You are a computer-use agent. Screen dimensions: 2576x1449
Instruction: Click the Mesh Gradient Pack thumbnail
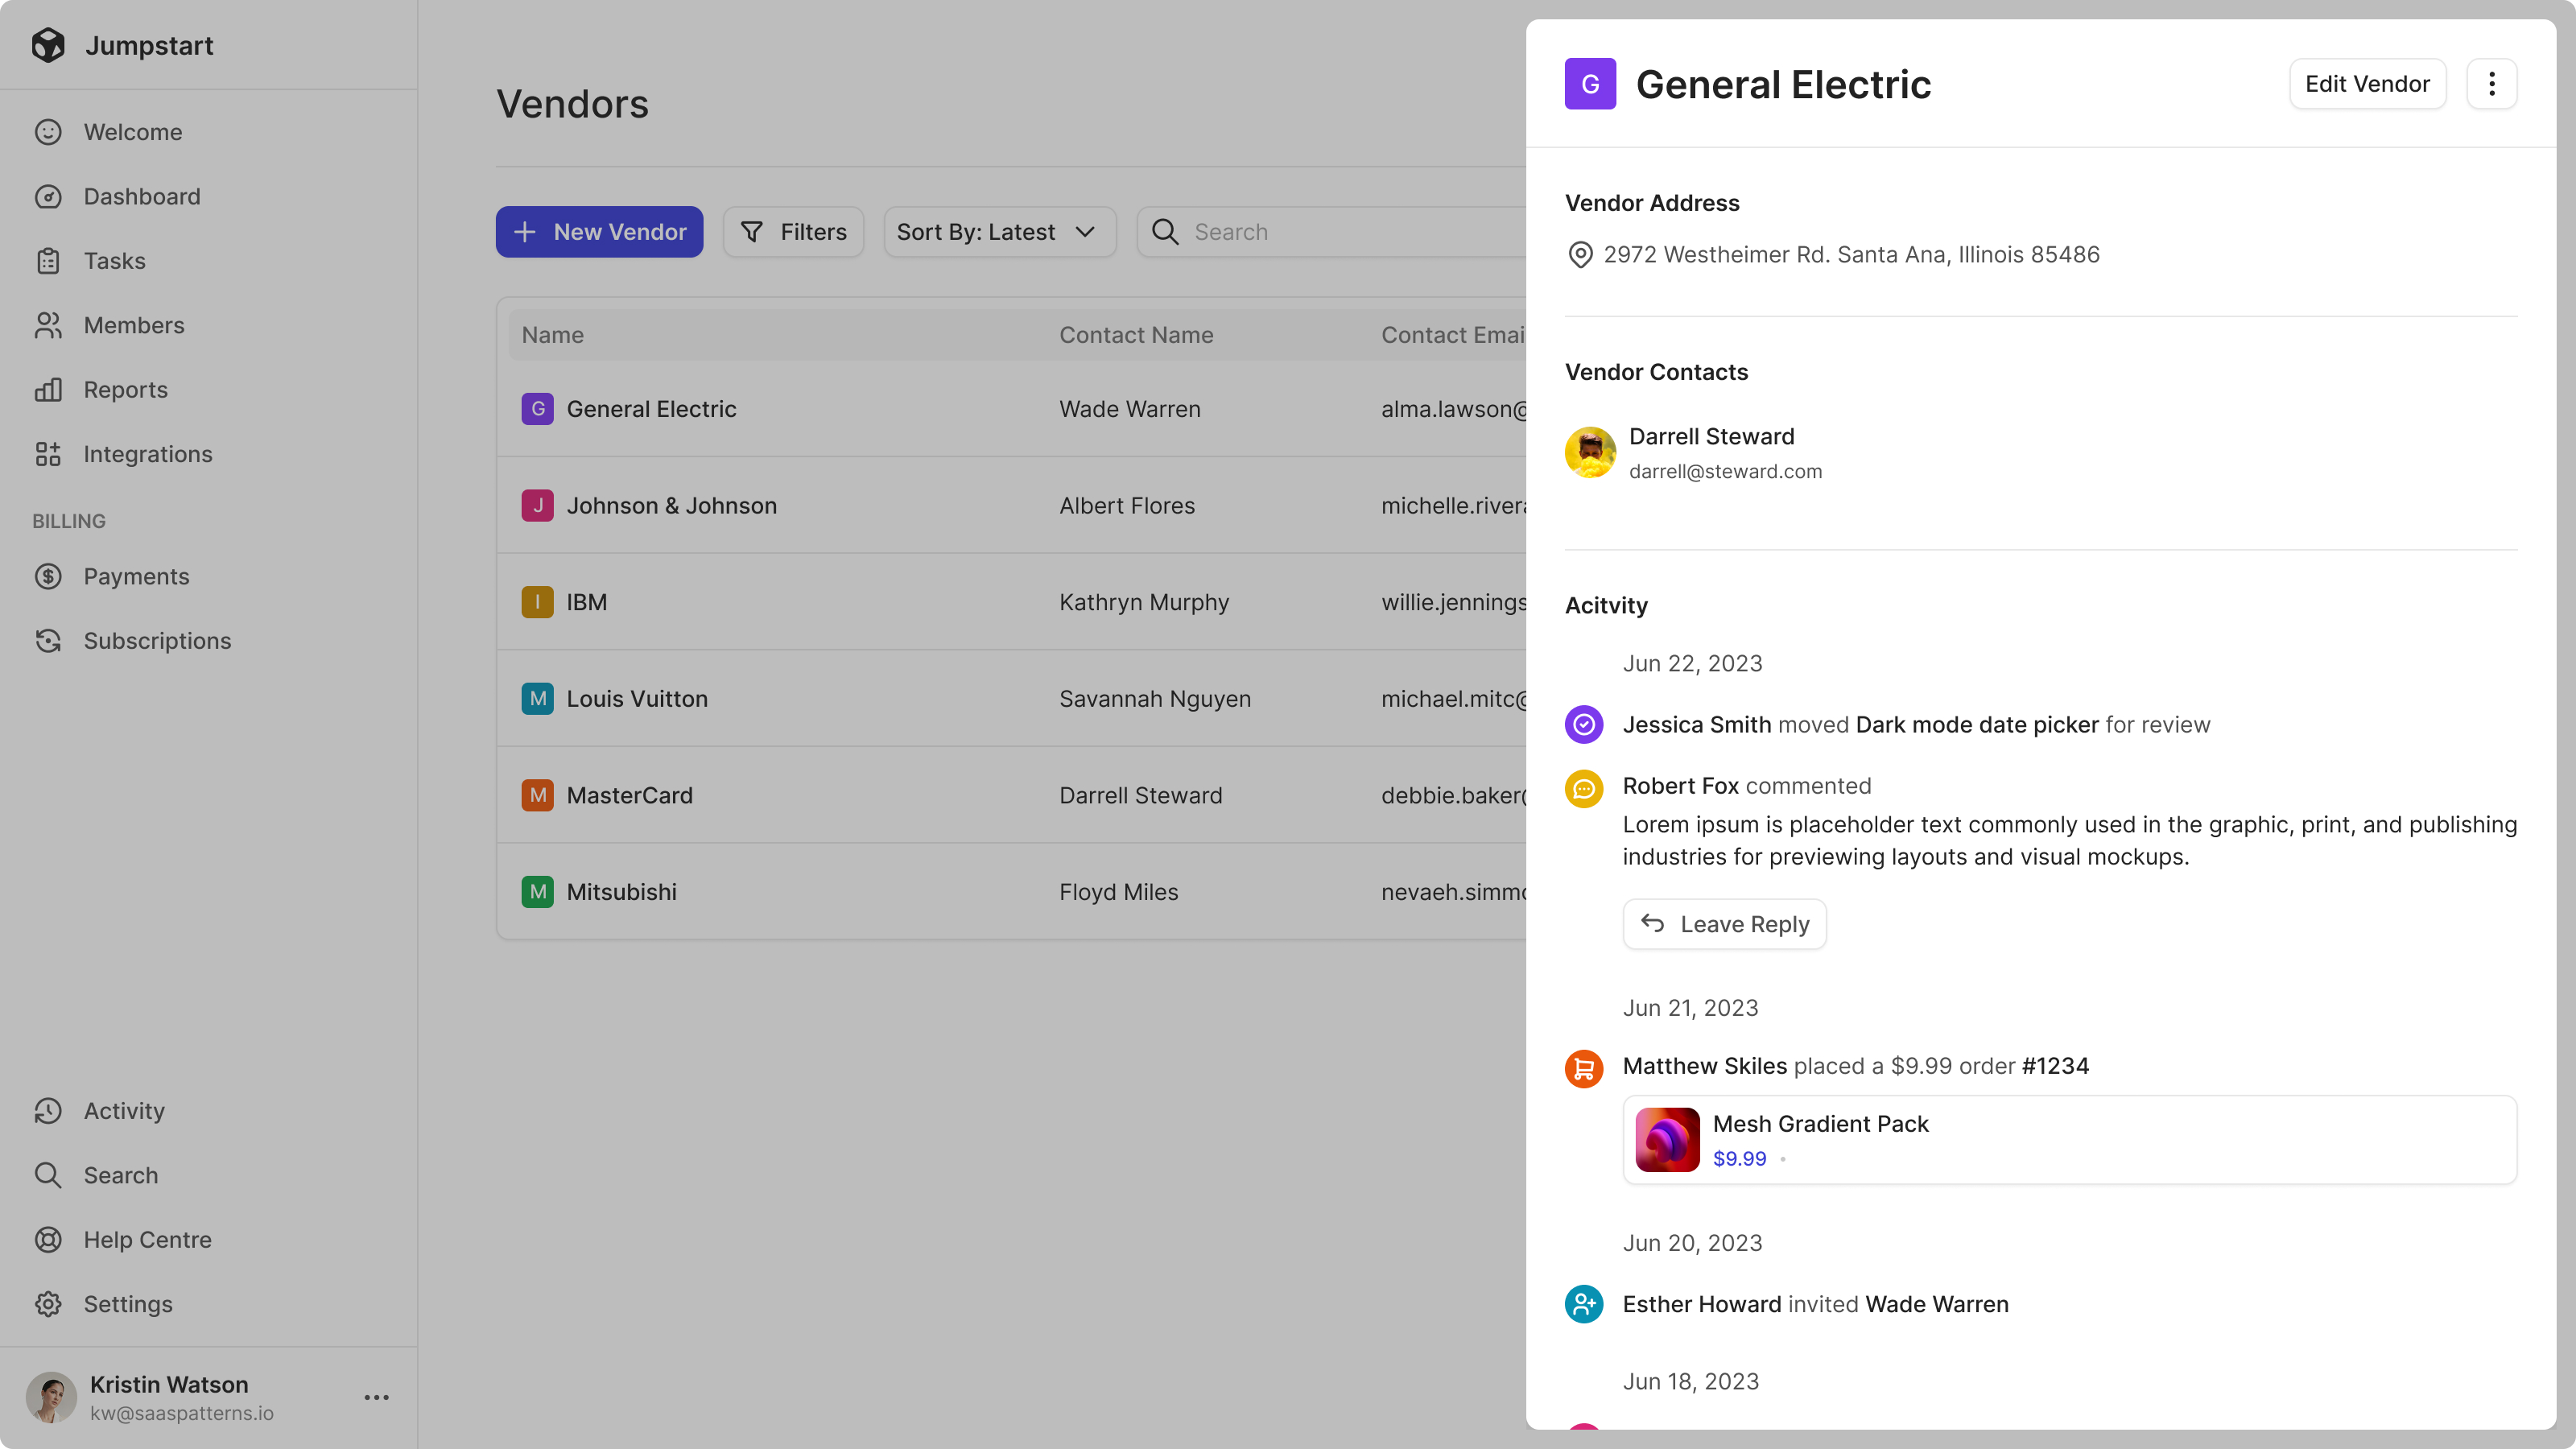[1667, 1140]
